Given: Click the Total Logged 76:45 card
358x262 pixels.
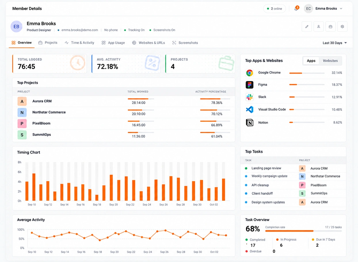Looking at the screenshot, I should (x=49, y=64).
